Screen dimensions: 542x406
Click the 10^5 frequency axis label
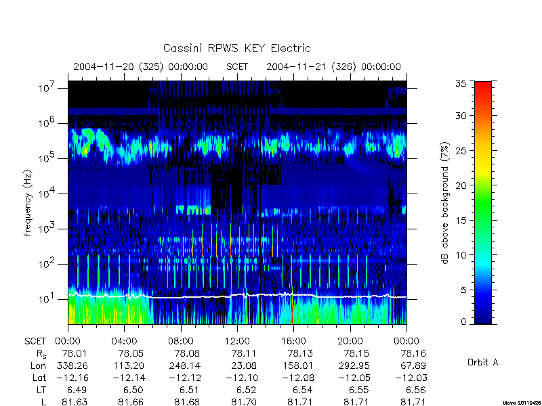(x=47, y=158)
